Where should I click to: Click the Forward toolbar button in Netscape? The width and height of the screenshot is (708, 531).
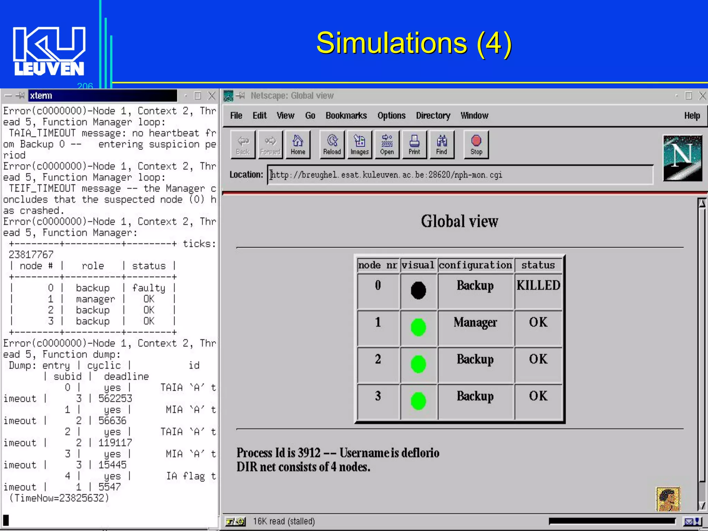pos(270,145)
